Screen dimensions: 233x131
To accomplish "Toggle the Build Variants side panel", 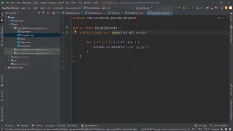I will (2, 113).
